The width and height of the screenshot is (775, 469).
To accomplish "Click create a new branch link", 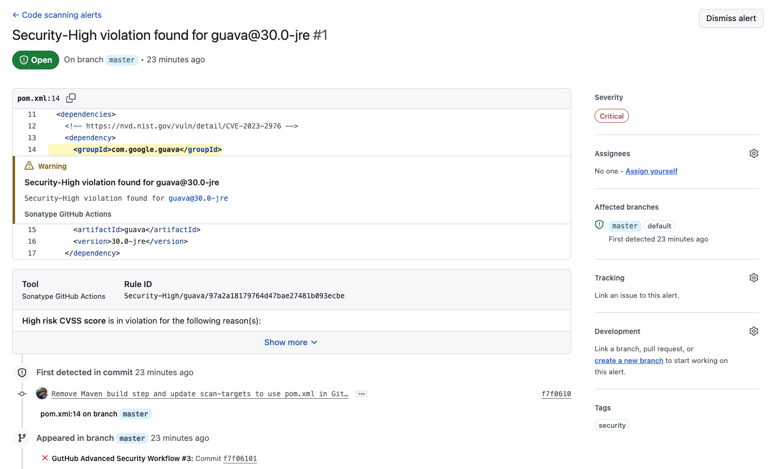I will point(629,361).
